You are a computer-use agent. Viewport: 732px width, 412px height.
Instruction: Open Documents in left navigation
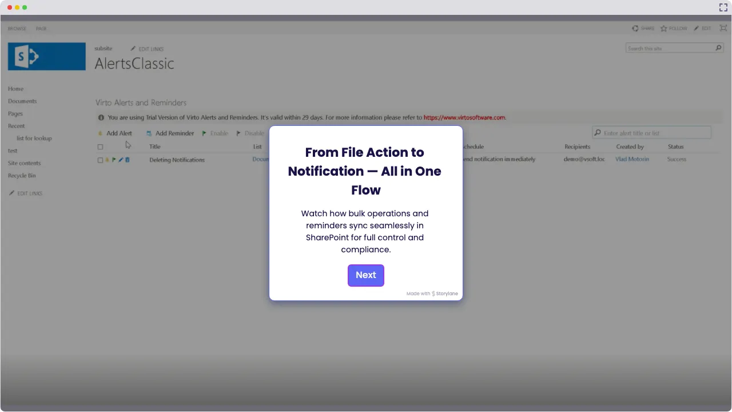pos(22,101)
